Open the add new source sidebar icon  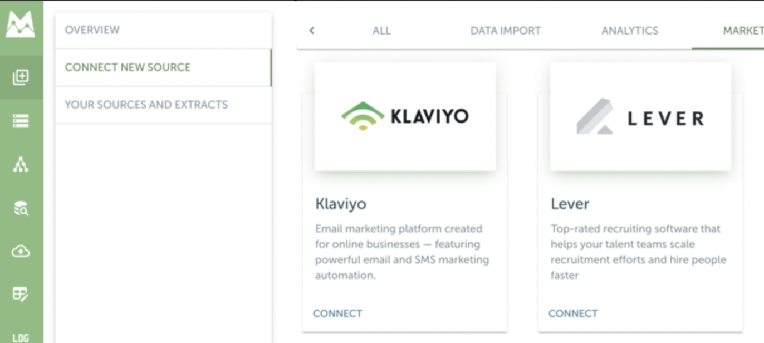(21, 77)
